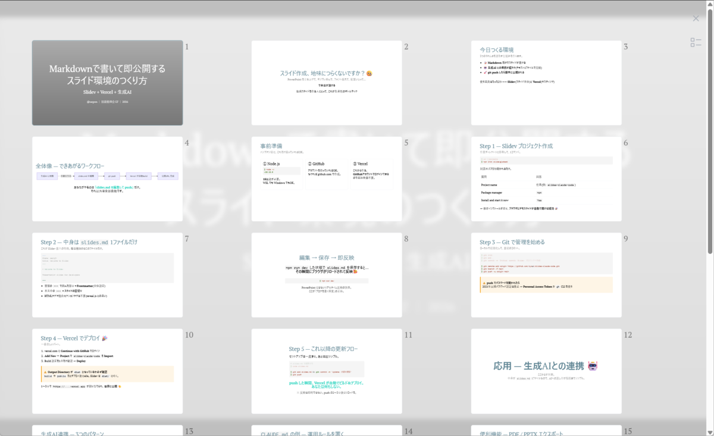Open slide 3 '今日つくる環境' thumbnail

pos(546,83)
